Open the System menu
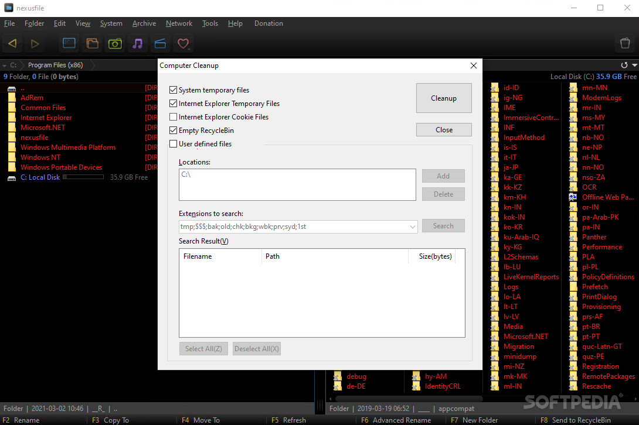Screen dimensions: 639x425 coord(111,23)
